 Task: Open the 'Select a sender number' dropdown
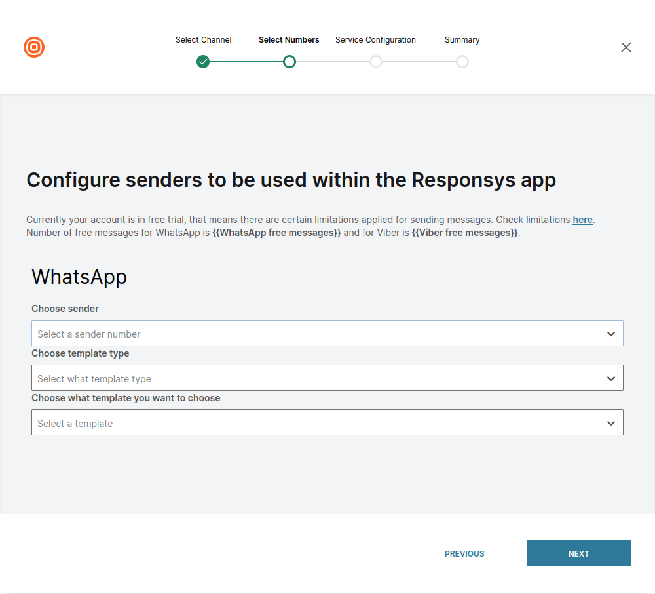314,334
